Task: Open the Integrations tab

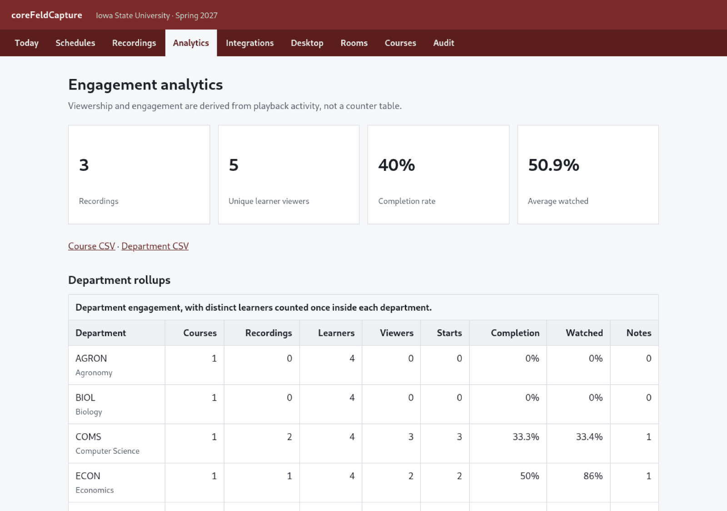Action: [x=249, y=43]
